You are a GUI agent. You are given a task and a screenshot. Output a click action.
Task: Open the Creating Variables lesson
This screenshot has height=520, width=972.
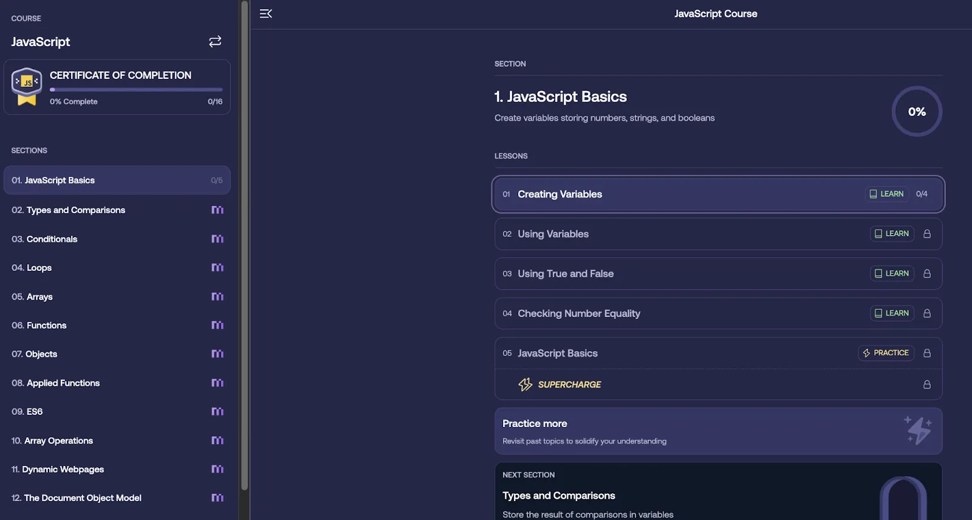[718, 194]
